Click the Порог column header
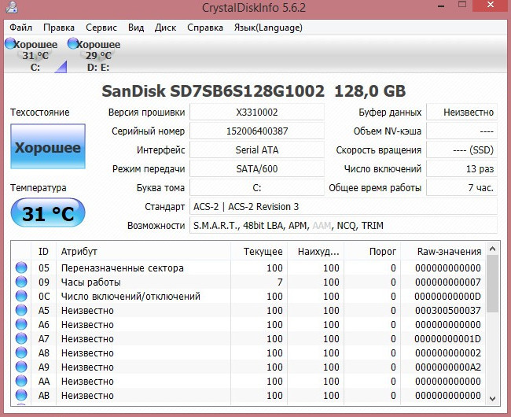Image resolution: width=511 pixels, height=417 pixels. click(372, 251)
